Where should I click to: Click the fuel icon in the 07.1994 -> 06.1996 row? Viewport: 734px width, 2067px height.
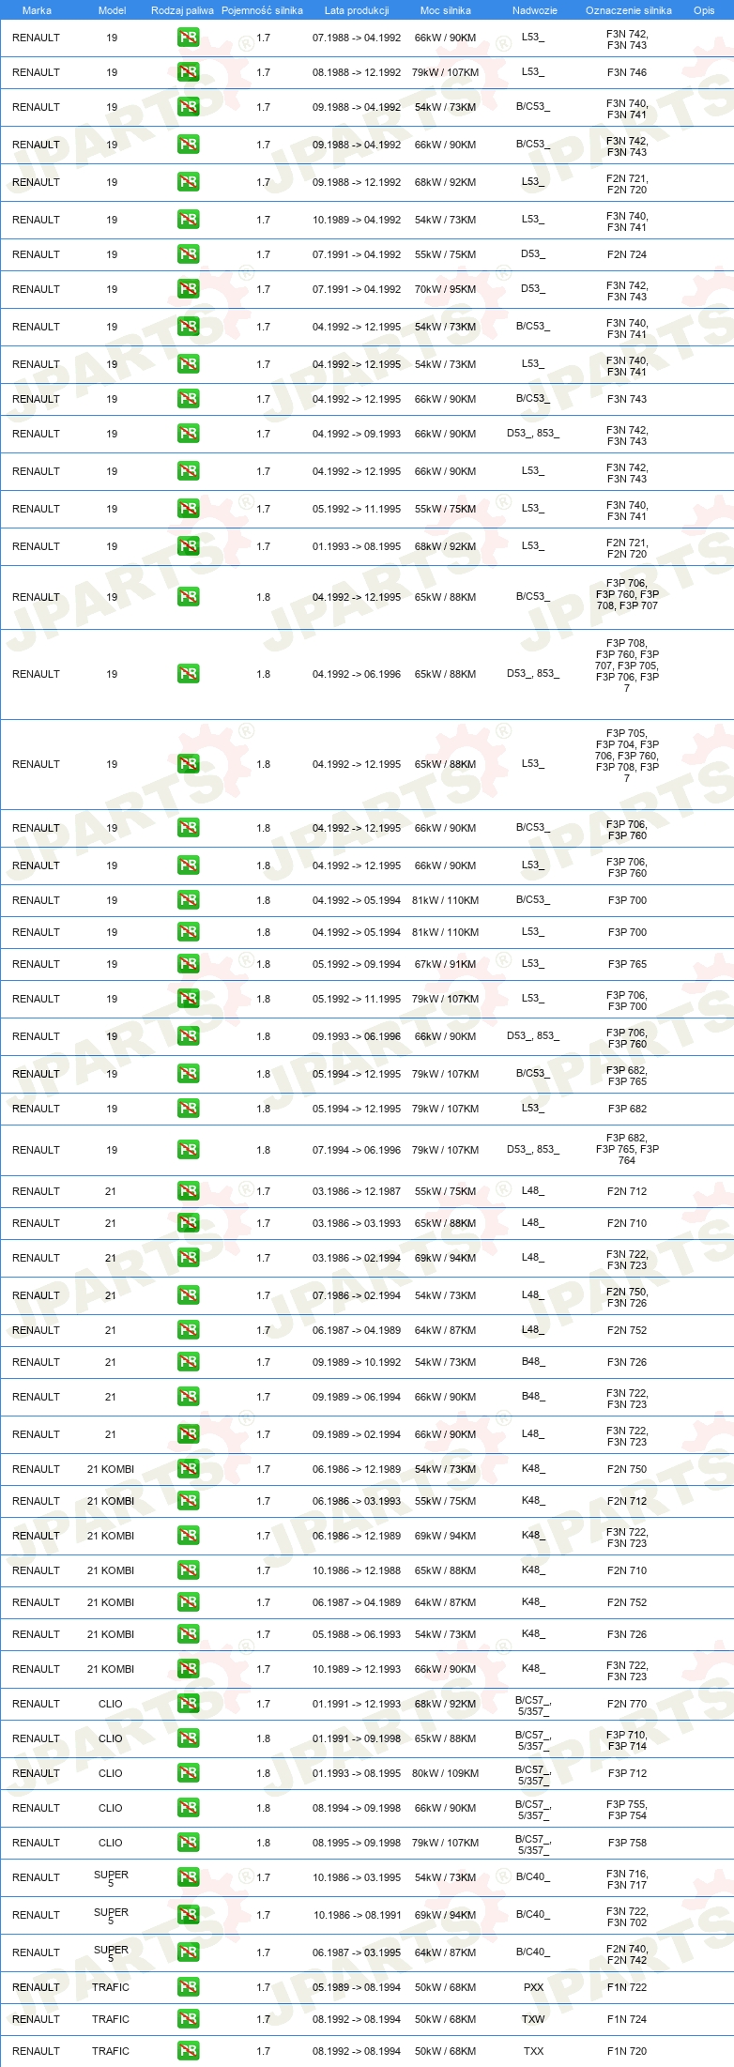[x=189, y=1150]
